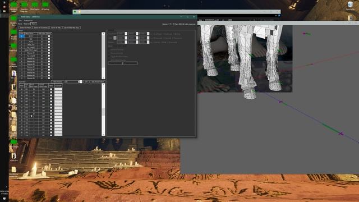Click the Translation Y value field

point(132,34)
